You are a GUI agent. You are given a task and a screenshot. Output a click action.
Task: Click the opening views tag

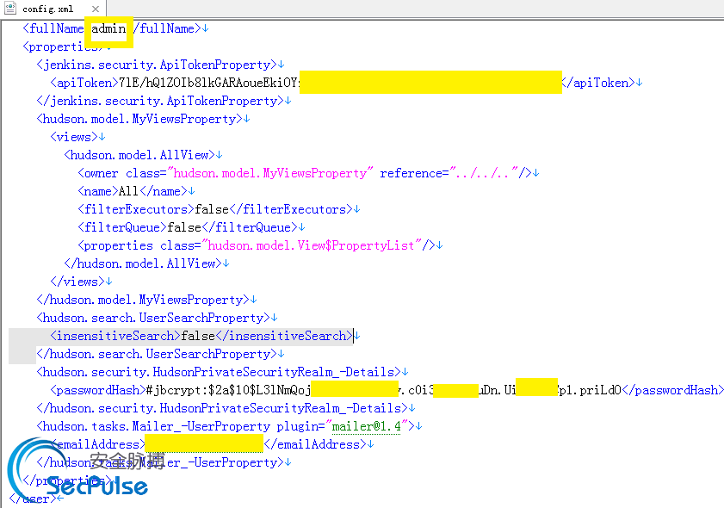coord(74,137)
